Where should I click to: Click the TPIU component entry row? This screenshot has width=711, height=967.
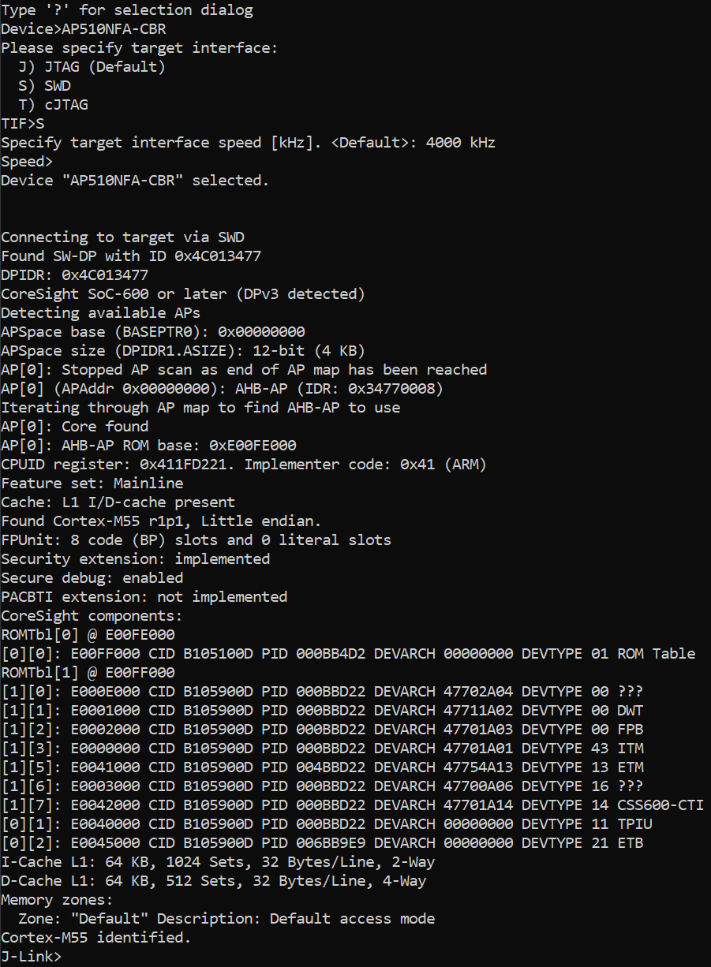coord(326,824)
